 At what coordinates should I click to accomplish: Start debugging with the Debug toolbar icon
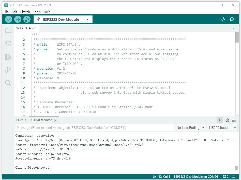click(x=27, y=19)
